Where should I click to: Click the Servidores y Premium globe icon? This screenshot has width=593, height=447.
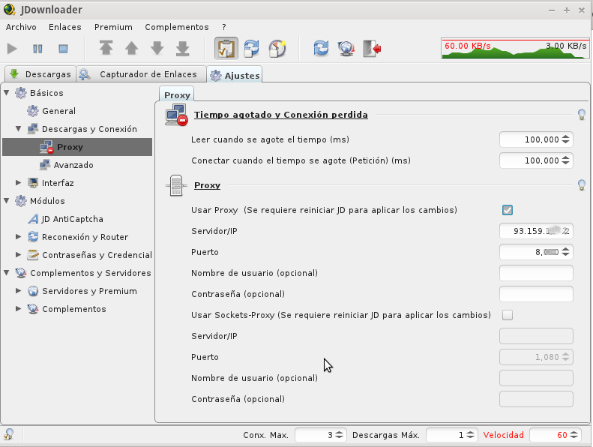(x=33, y=291)
